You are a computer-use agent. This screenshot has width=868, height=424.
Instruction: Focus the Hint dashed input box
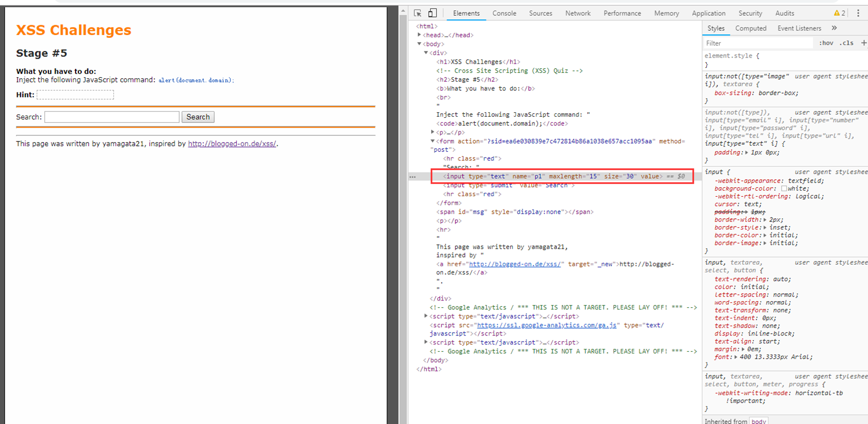(76, 95)
